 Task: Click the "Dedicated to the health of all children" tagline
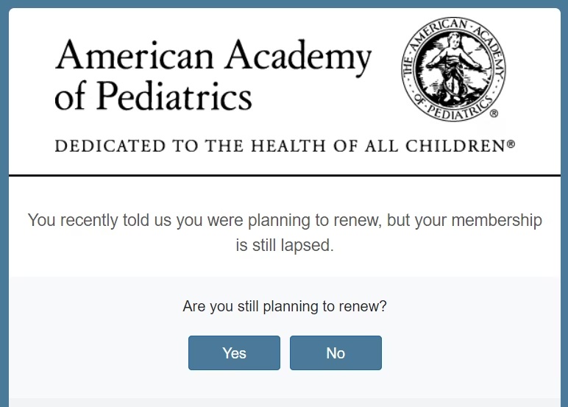pyautogui.click(x=285, y=146)
